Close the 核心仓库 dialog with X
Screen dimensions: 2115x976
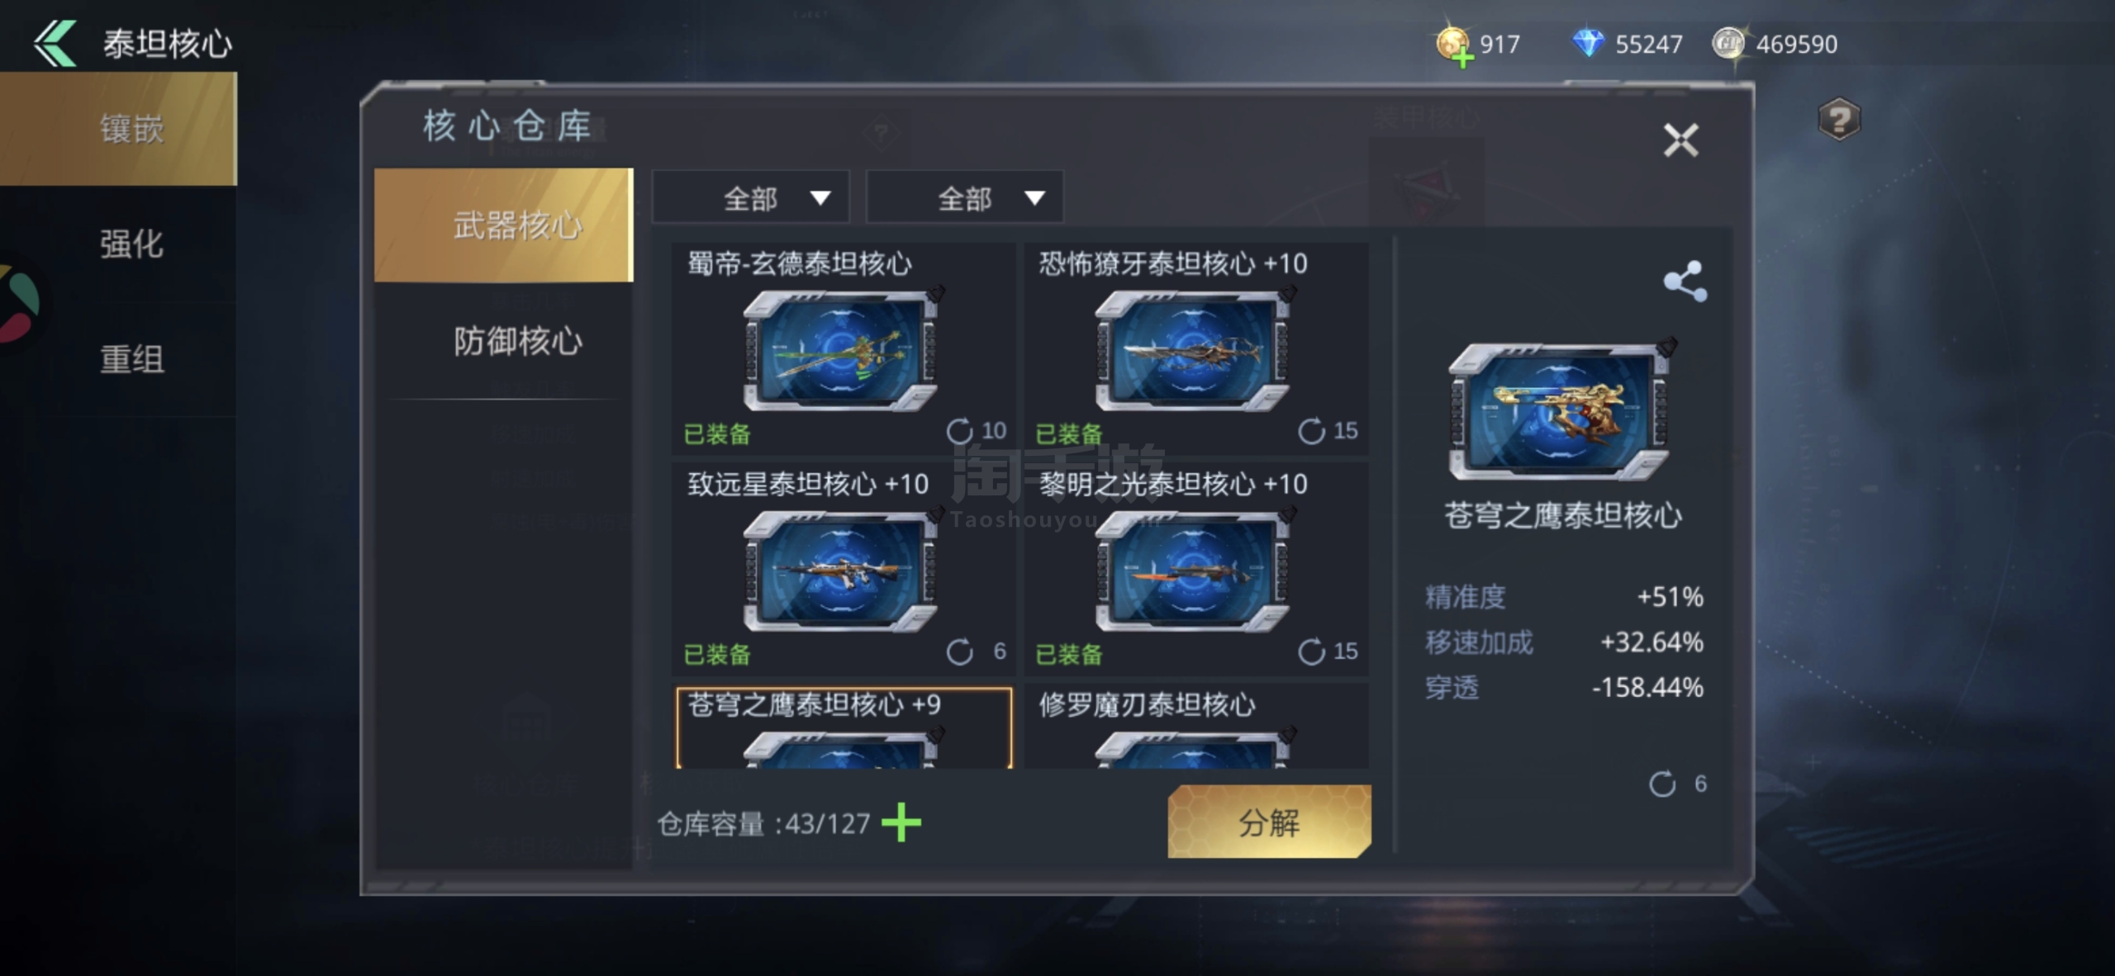[1680, 140]
